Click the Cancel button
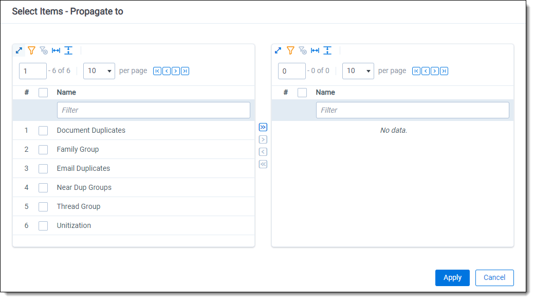The height and width of the screenshot is (300, 534). click(494, 278)
